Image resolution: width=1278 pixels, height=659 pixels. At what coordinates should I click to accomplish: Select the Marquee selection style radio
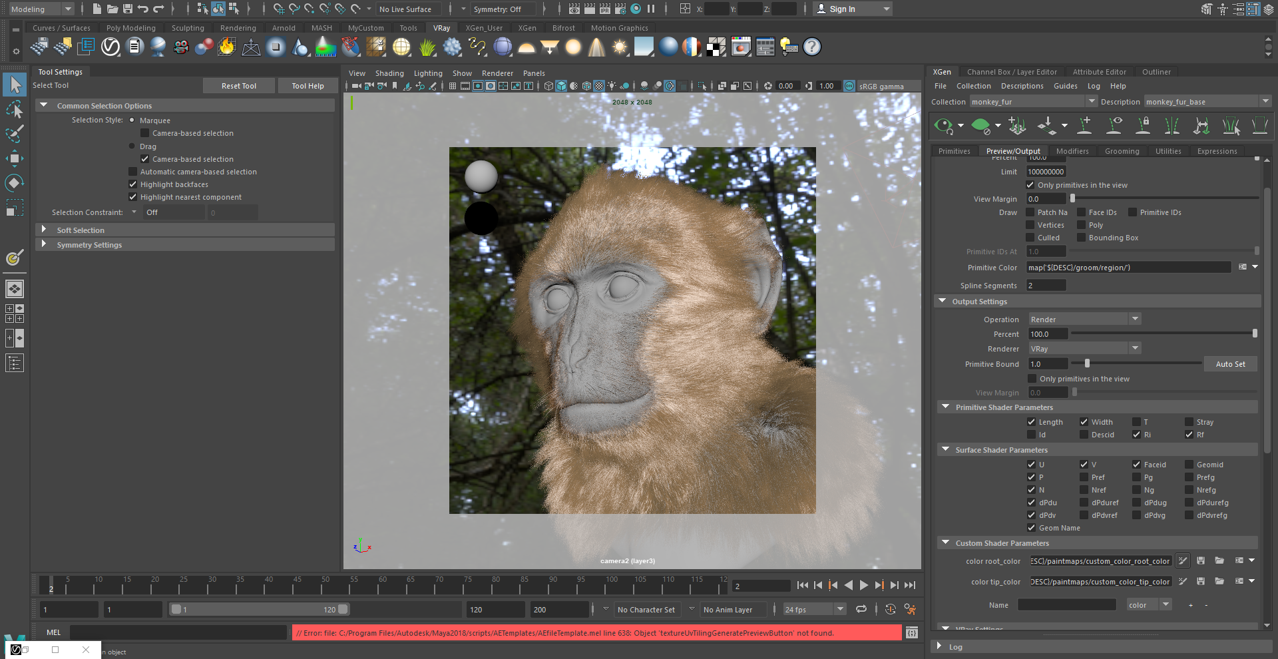pyautogui.click(x=132, y=120)
